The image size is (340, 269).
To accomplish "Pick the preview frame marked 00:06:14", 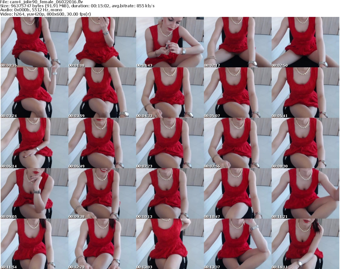I will click(x=35, y=143).
